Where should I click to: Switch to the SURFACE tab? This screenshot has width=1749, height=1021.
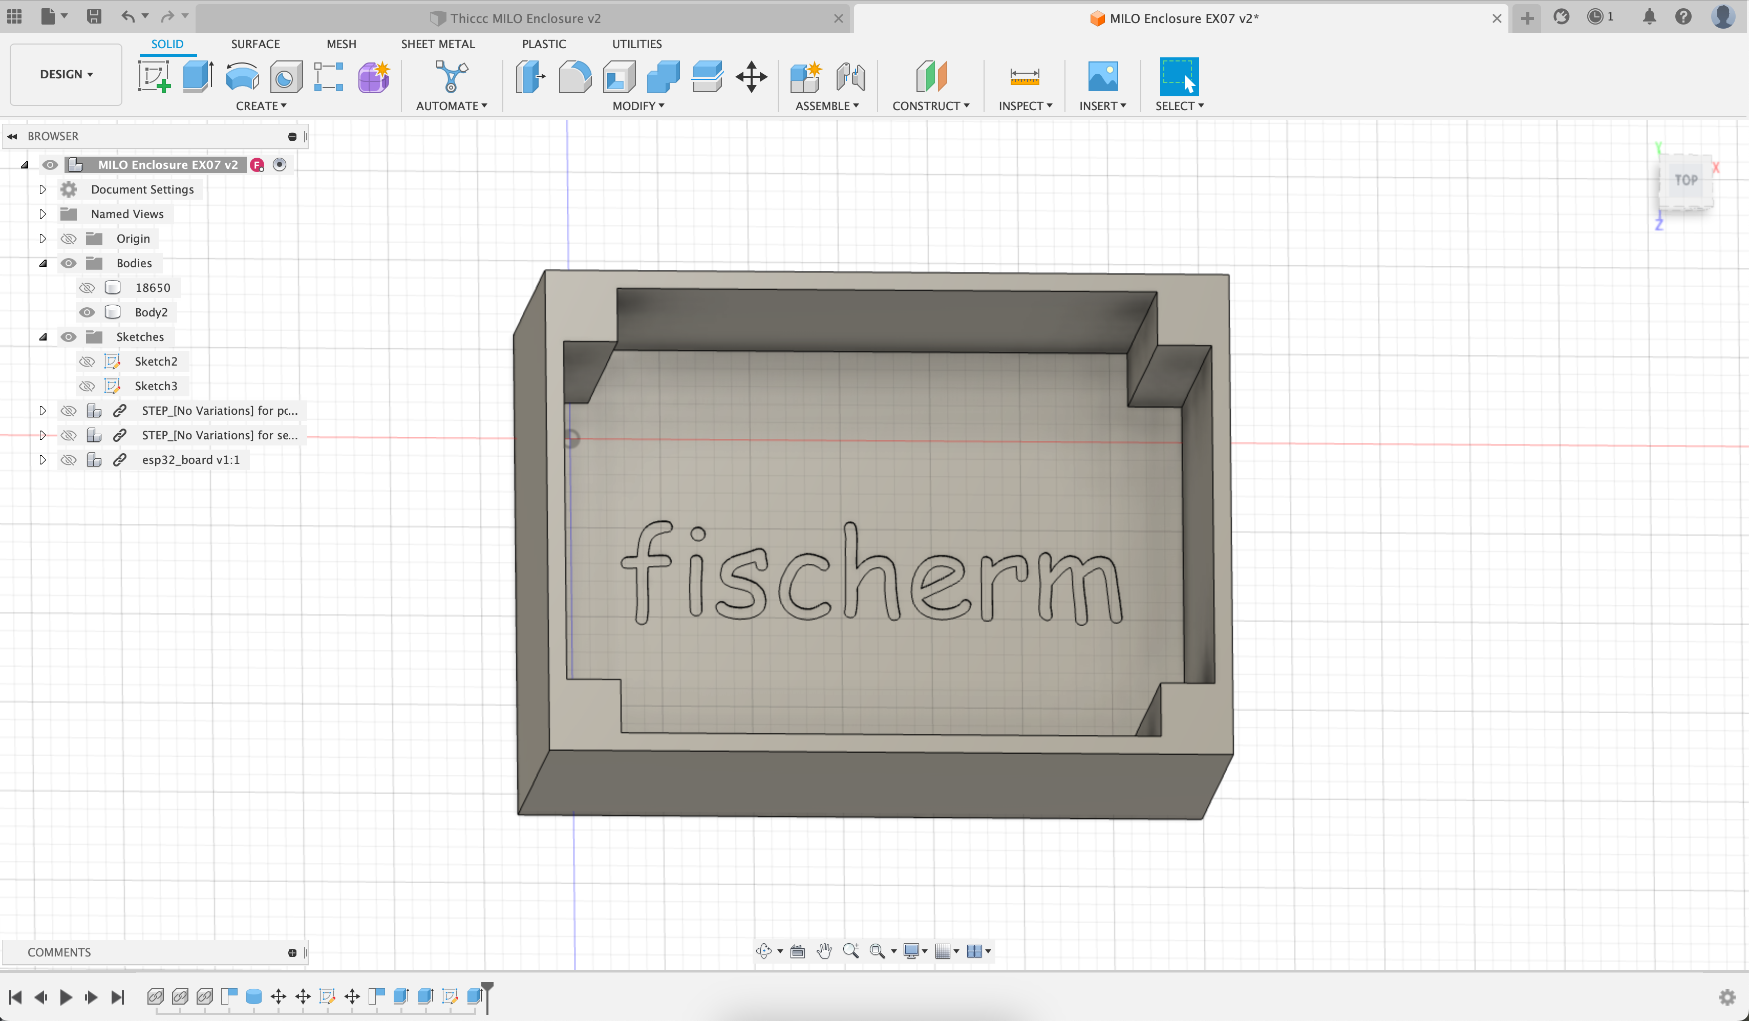coord(255,44)
